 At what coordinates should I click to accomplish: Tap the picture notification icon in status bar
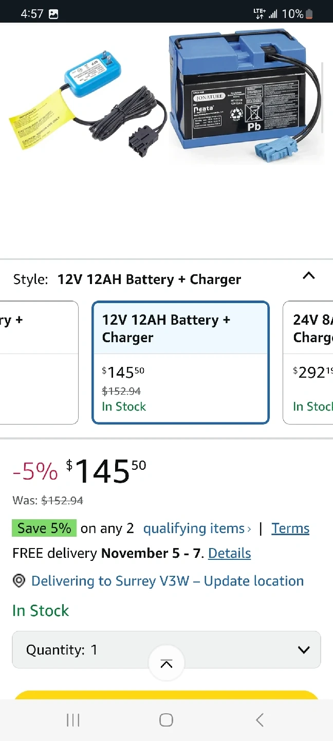[53, 14]
